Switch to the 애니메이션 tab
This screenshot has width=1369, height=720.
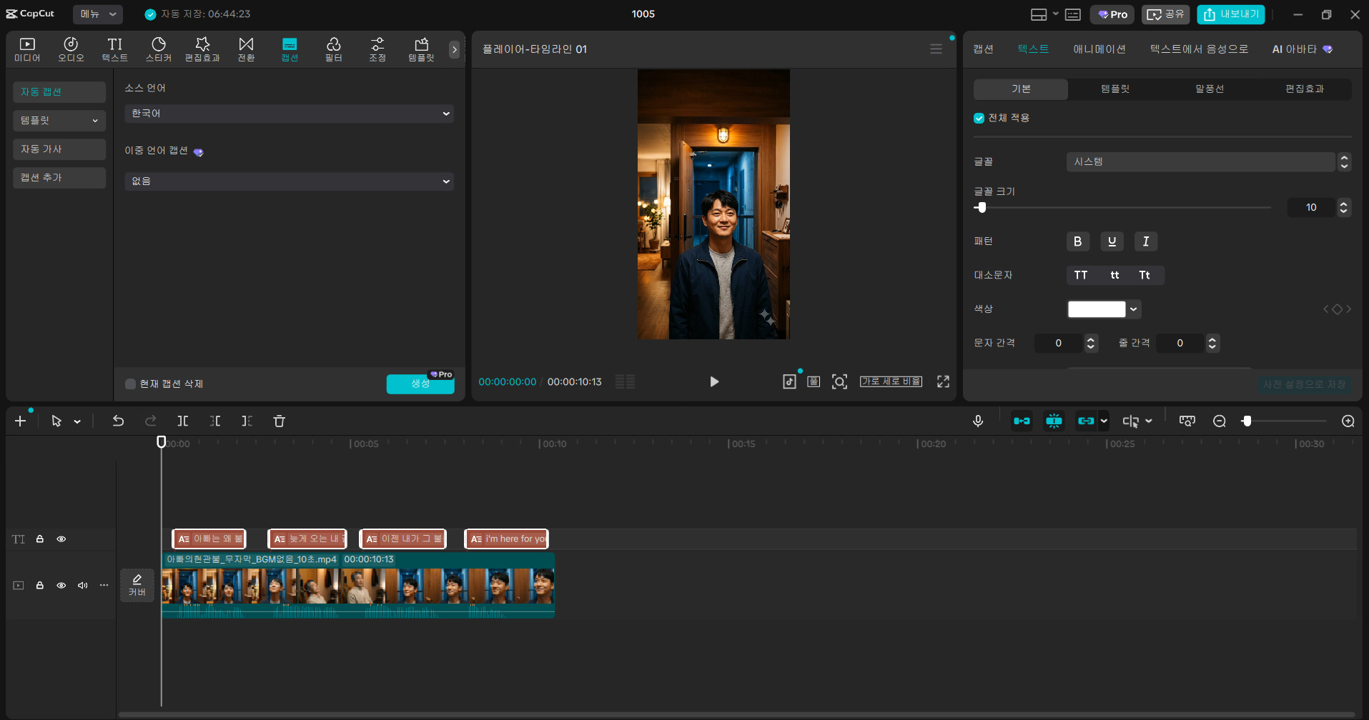(1099, 49)
